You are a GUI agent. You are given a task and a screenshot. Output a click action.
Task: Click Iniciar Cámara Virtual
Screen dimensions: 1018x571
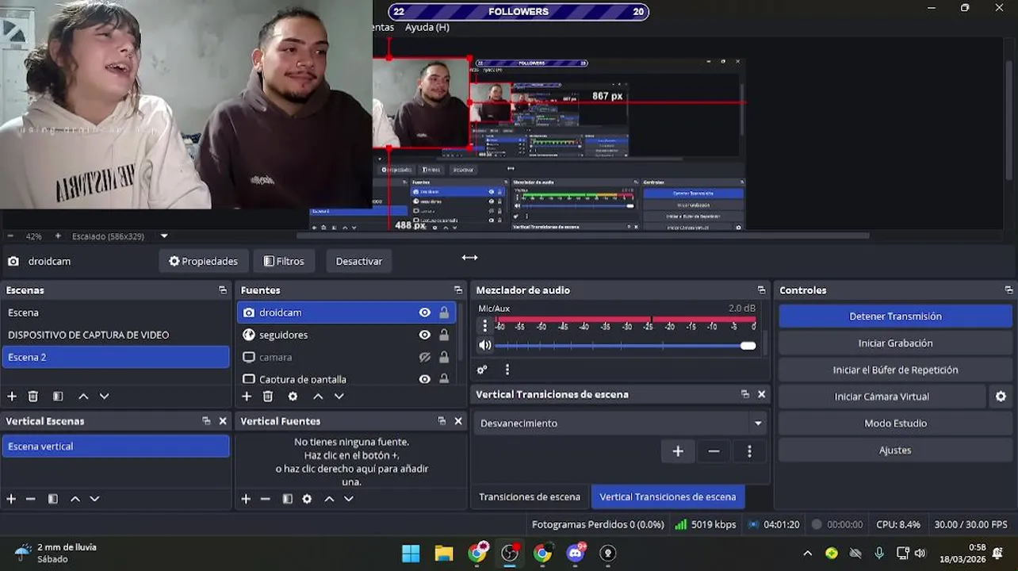coord(882,397)
